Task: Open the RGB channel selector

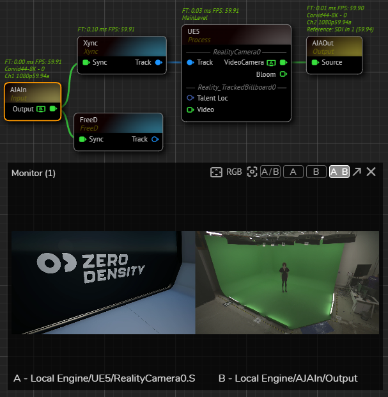Action: click(234, 172)
